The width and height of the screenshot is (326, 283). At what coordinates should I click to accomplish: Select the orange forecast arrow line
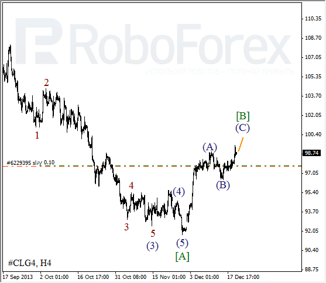tap(241, 144)
